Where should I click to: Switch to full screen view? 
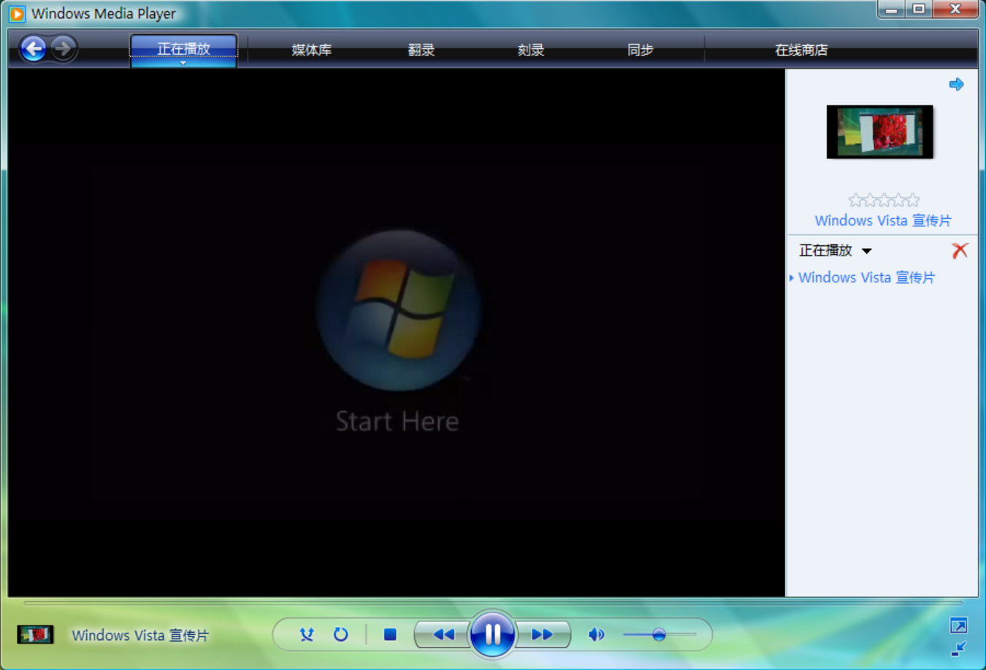click(x=958, y=625)
